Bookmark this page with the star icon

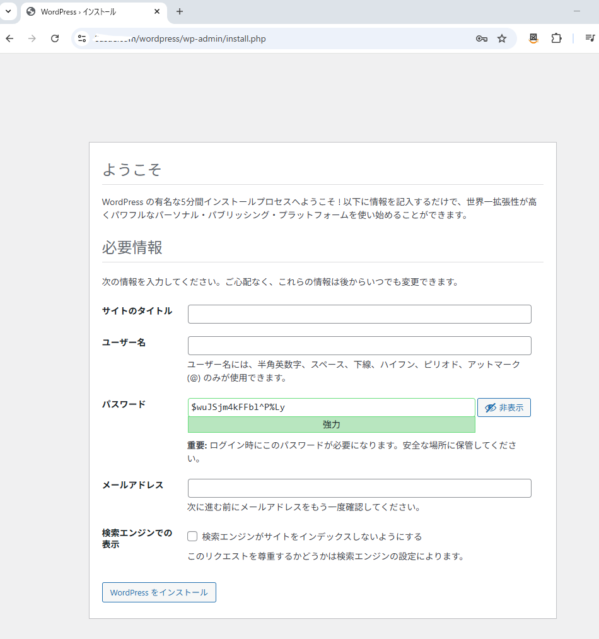(502, 38)
